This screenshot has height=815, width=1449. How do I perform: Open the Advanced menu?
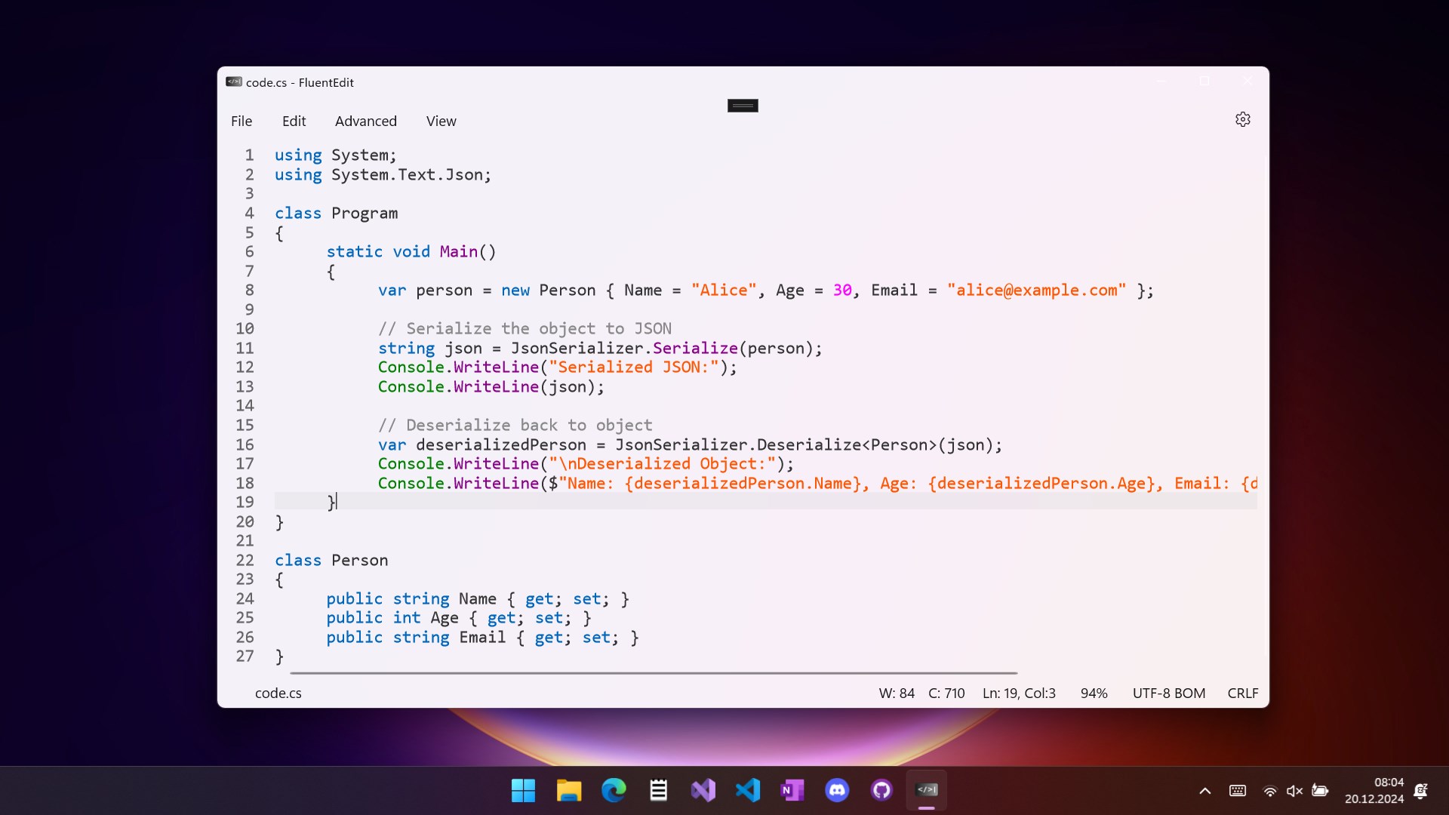[365, 121]
